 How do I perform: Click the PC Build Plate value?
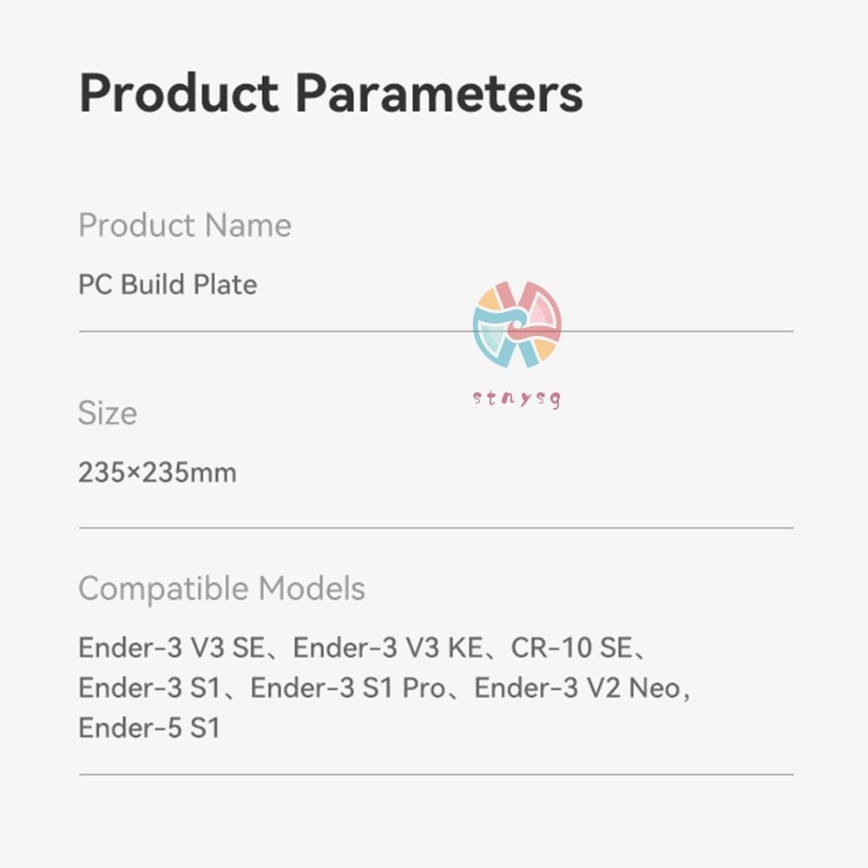click(168, 285)
